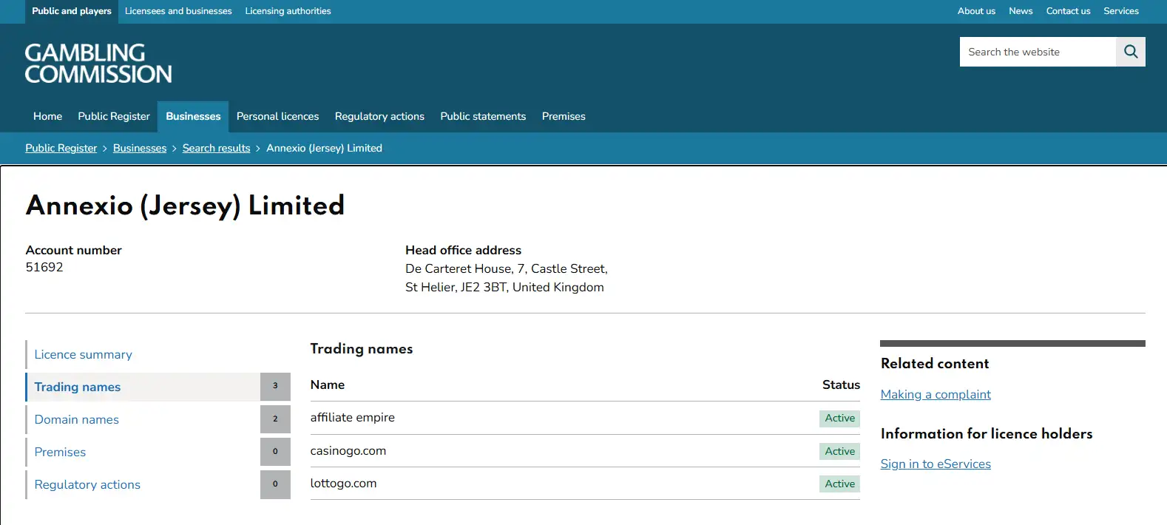This screenshot has height=525, width=1167.
Task: Click the Status column header
Action: tap(841, 385)
